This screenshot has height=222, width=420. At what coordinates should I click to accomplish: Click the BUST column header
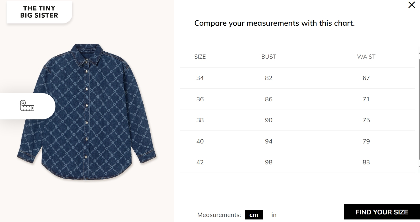pos(268,57)
